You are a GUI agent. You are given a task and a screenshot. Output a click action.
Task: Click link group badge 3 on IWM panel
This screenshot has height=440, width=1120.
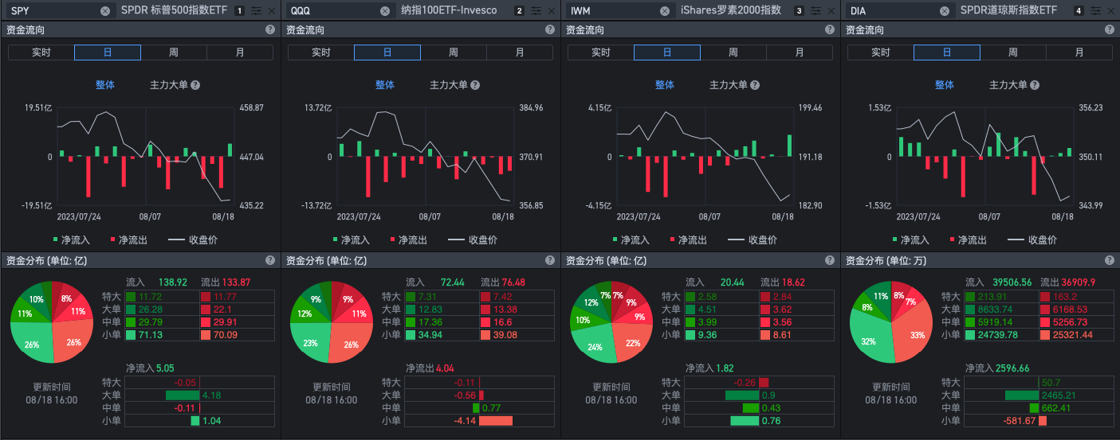pyautogui.click(x=800, y=11)
